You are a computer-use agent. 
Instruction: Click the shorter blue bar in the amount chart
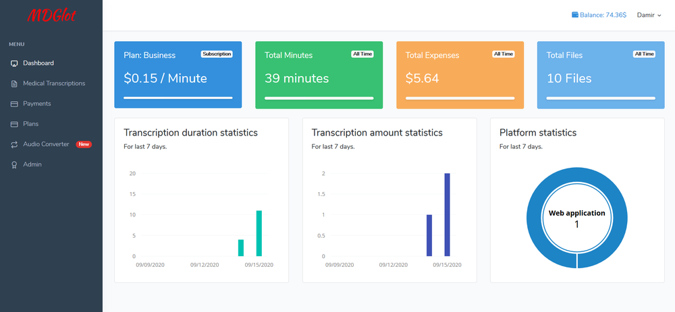coord(429,235)
